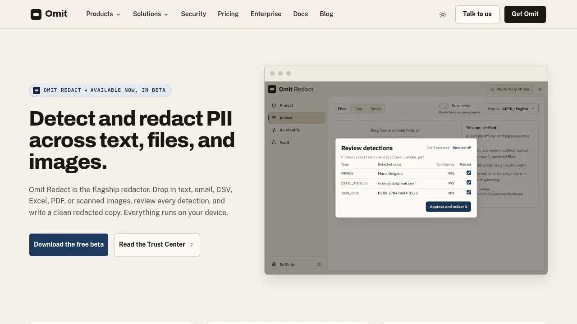
Task: Open Read the Trust Center link
Action: point(157,245)
